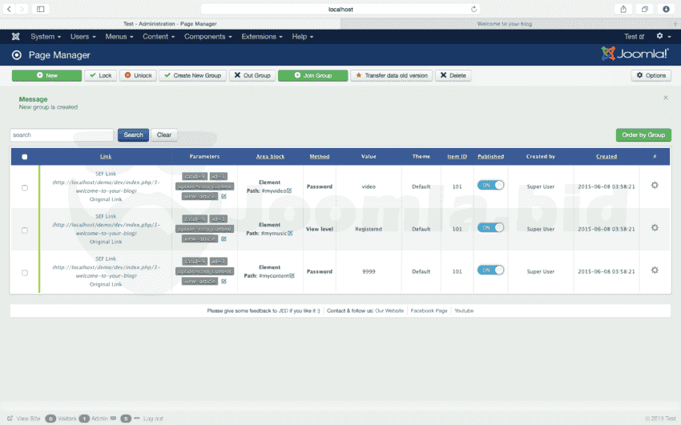The image size is (681, 425).
Task: Click gear icon in the video row
Action: pyautogui.click(x=655, y=185)
